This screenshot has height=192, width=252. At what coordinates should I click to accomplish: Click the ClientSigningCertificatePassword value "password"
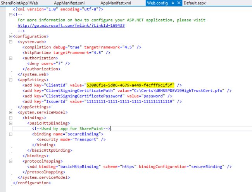[x=153, y=96]
